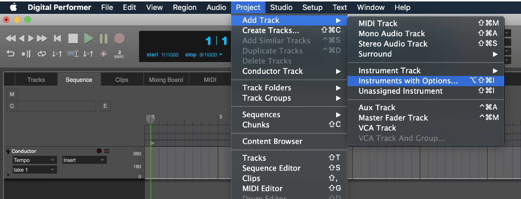Open the Digital Performer app menu
Screen dimensions: 521x199
point(59,7)
